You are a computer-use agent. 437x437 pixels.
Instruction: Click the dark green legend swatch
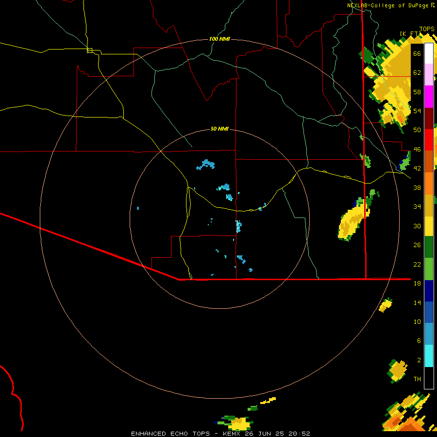click(429, 247)
